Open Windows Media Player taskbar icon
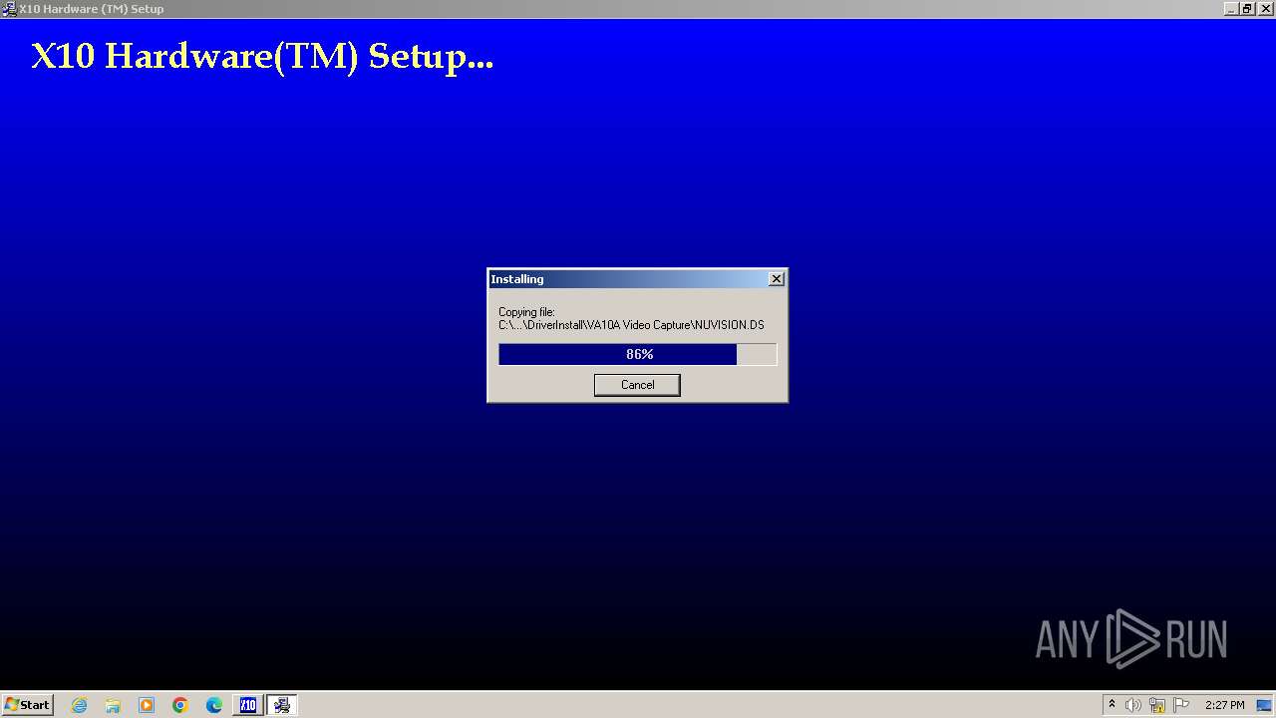The image size is (1276, 718). click(x=147, y=705)
